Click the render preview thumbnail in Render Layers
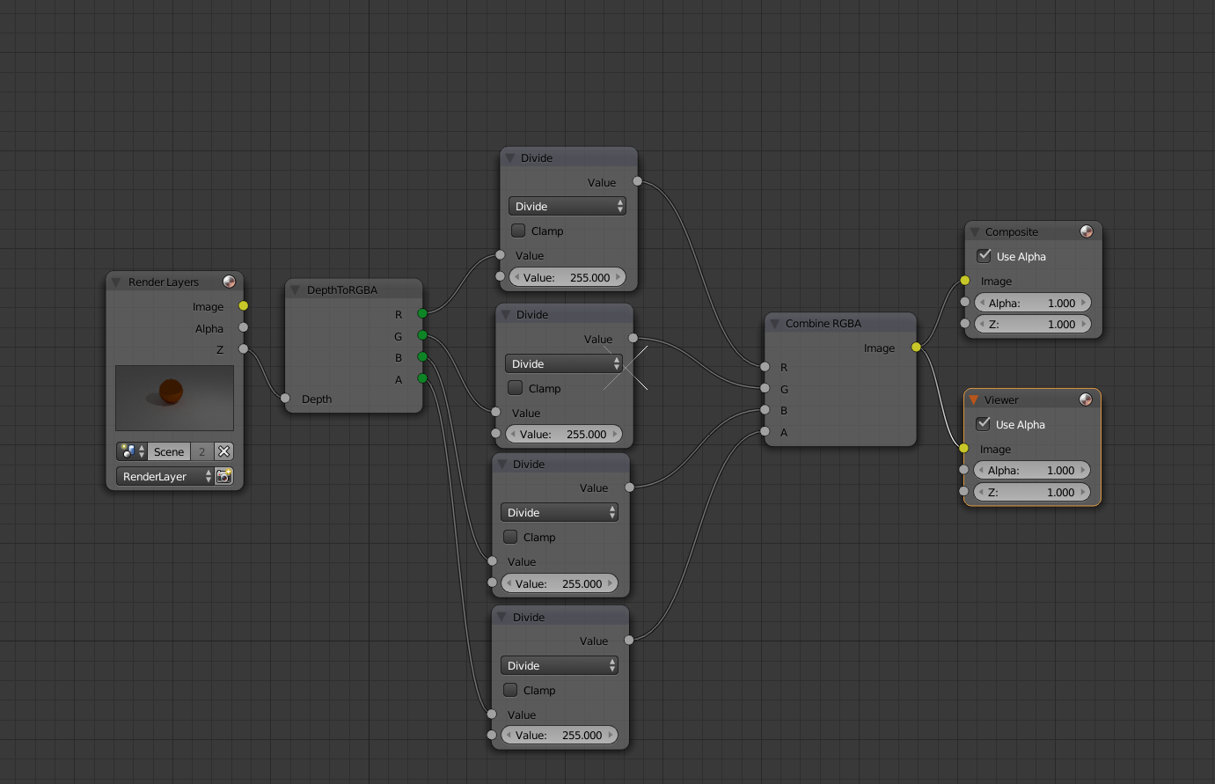Image resolution: width=1215 pixels, height=784 pixels. tap(174, 398)
